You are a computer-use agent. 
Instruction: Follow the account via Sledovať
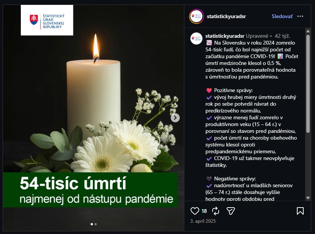[282, 16]
